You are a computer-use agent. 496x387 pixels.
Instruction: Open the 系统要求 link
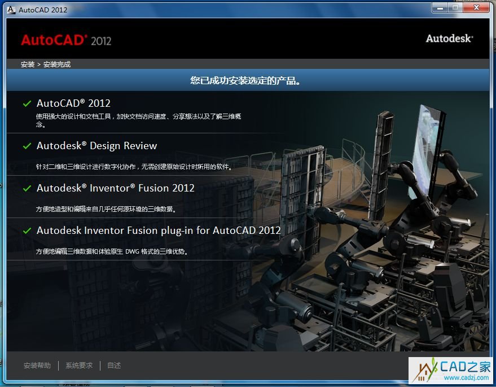pyautogui.click(x=79, y=366)
